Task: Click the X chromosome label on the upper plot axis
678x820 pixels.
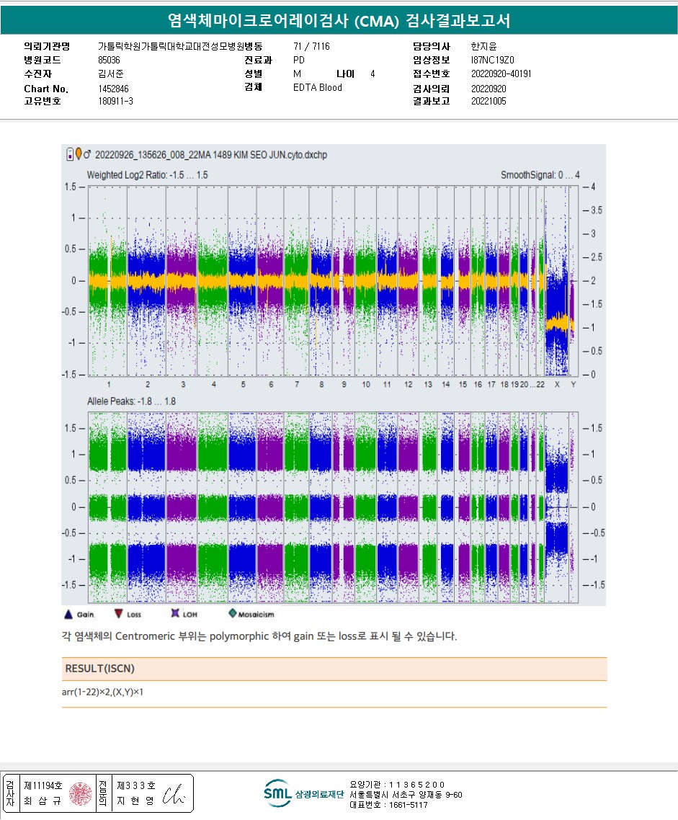Action: click(x=556, y=385)
